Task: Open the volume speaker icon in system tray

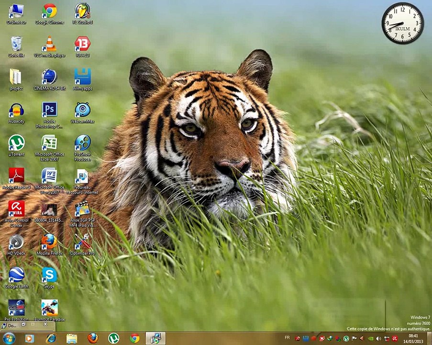Action: 378,339
